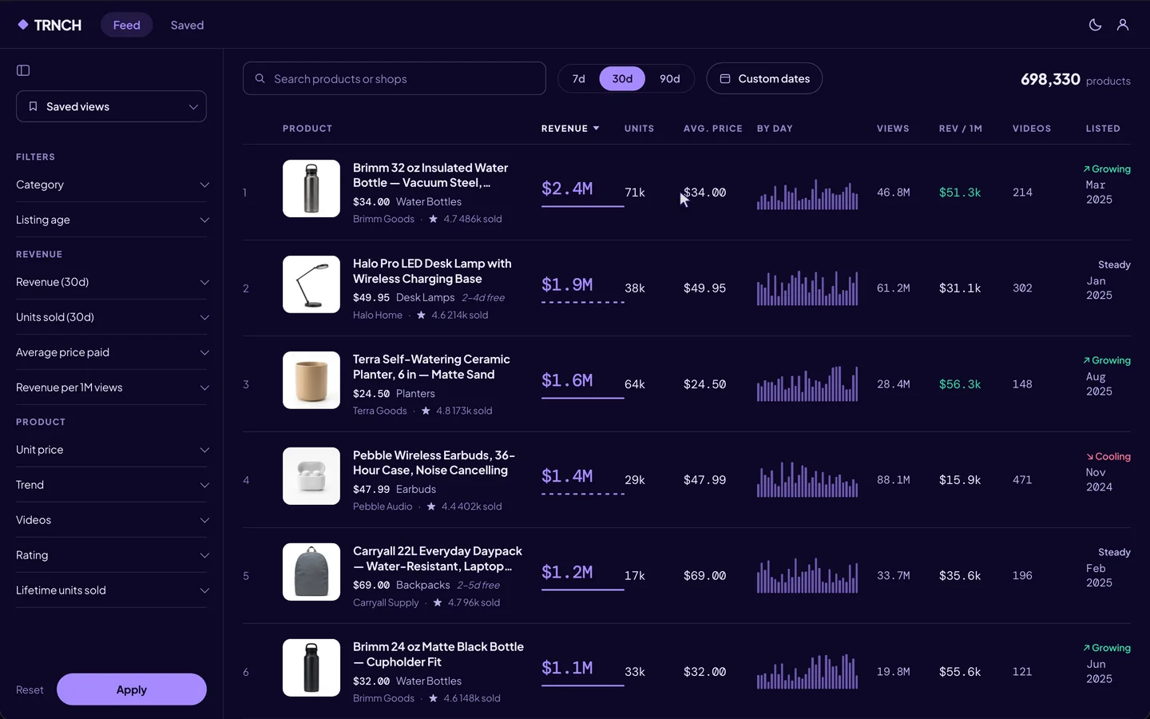Expand the Revenue (30d) filter
Screen dimensions: 1150x719
coord(111,282)
